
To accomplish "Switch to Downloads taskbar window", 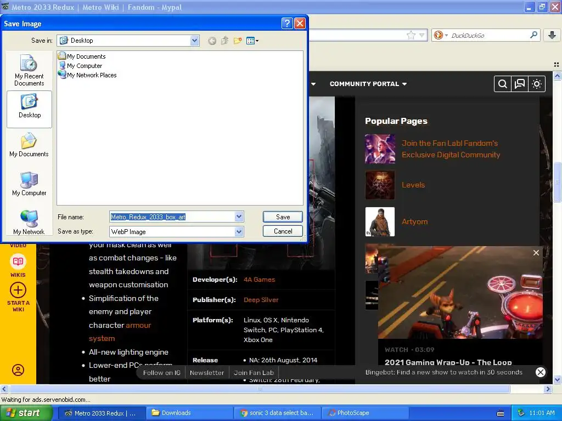I will (x=189, y=413).
